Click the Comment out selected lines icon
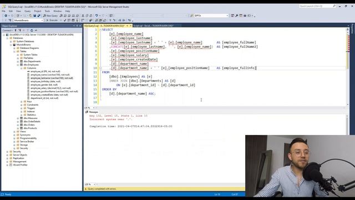Screen dimensions: 355x200 point(110,21)
